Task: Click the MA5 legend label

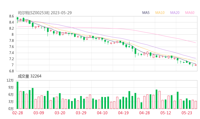Action: [x=146, y=13]
